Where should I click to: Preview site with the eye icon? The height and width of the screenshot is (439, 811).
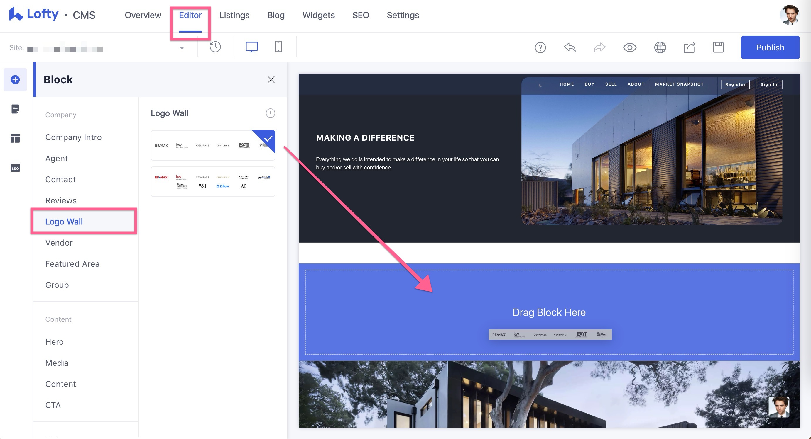(x=630, y=47)
